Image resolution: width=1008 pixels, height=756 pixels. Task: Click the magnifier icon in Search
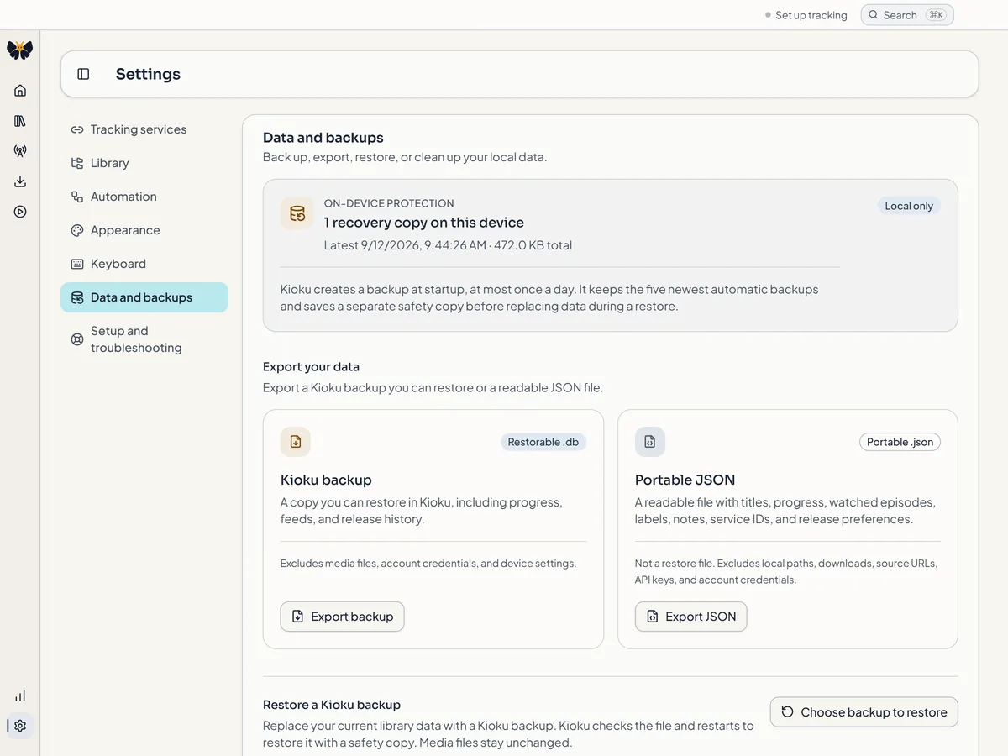pyautogui.click(x=874, y=15)
